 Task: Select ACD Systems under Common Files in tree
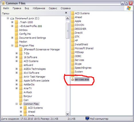tap(35, 108)
